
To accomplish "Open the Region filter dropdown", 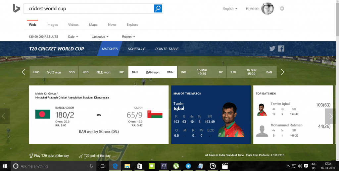I will tap(128, 37).
